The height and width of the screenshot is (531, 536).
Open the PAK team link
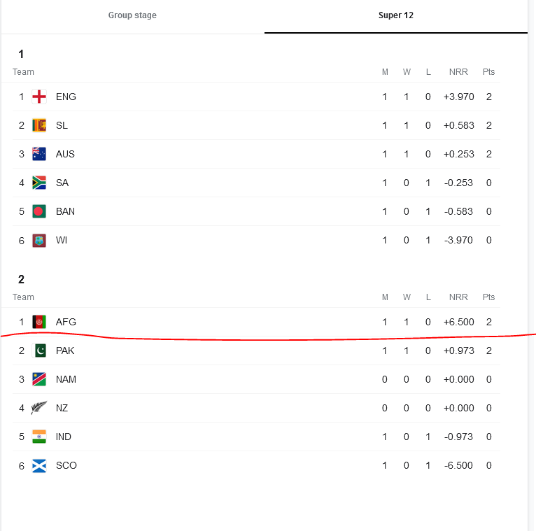click(65, 351)
